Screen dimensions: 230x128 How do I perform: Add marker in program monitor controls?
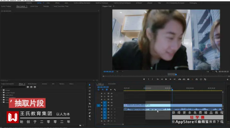click(144, 79)
